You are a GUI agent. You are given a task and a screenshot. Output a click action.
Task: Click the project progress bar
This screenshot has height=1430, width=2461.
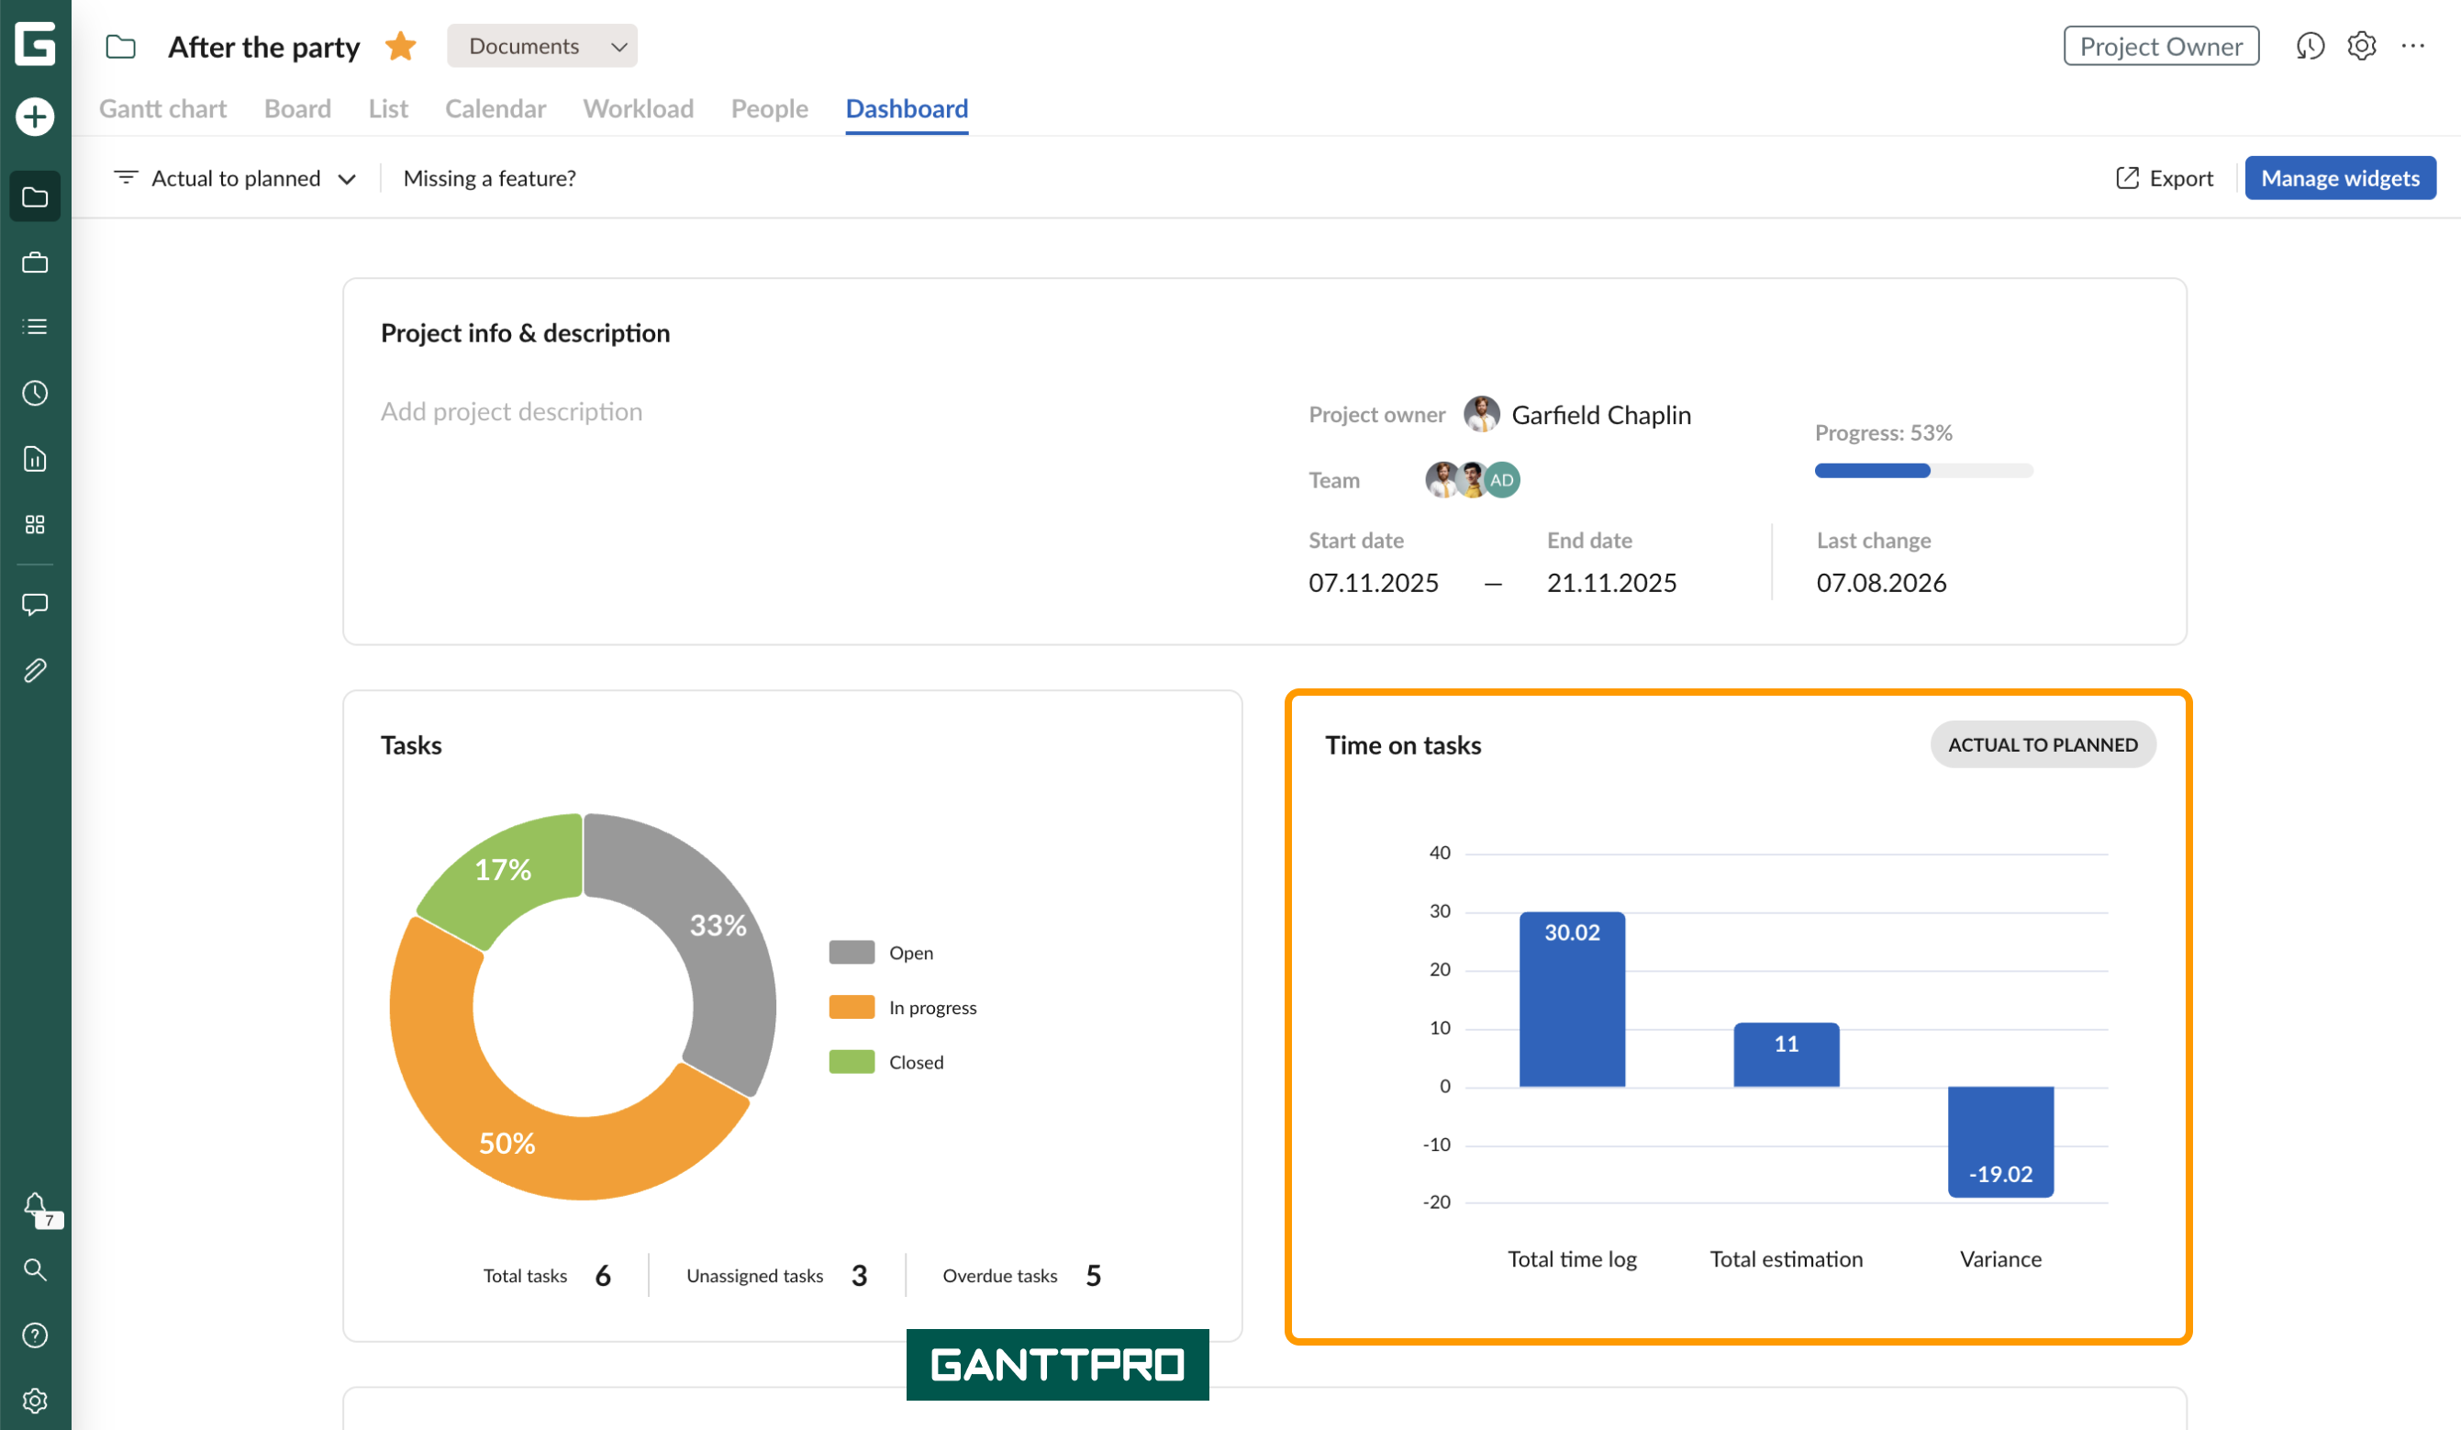tap(1924, 471)
